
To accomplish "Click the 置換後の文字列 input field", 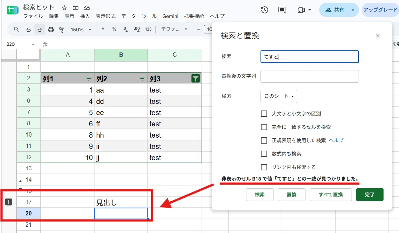I will (x=309, y=76).
